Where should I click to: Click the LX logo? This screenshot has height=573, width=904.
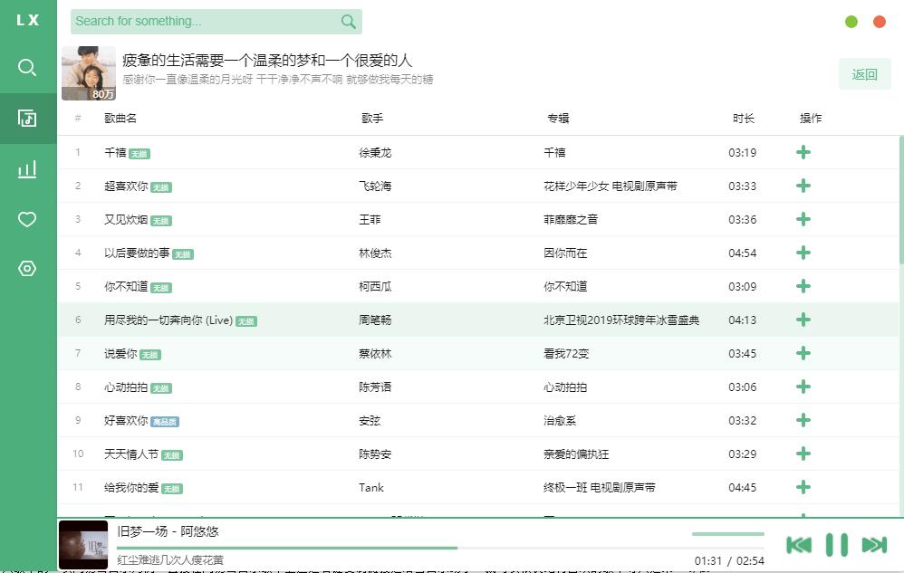pos(28,20)
